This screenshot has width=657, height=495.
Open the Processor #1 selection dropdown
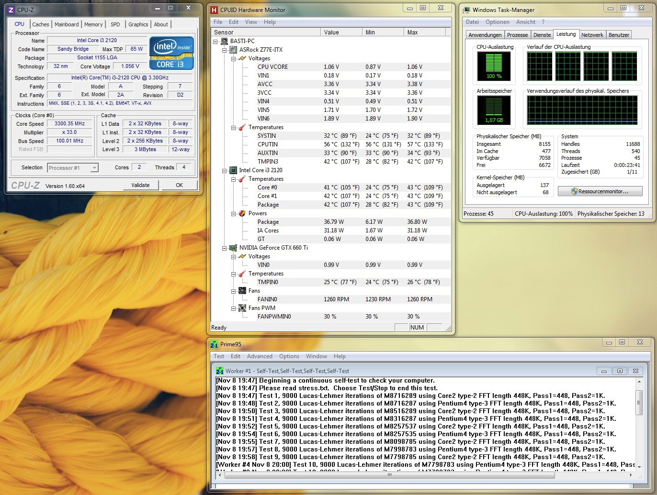tap(94, 168)
